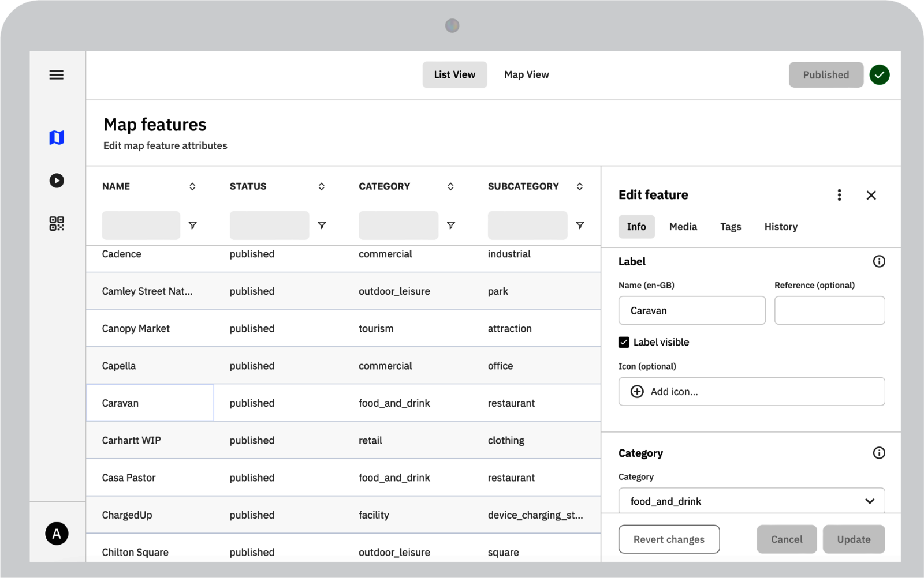Image resolution: width=924 pixels, height=578 pixels.
Task: Switch to Map View
Action: point(527,75)
